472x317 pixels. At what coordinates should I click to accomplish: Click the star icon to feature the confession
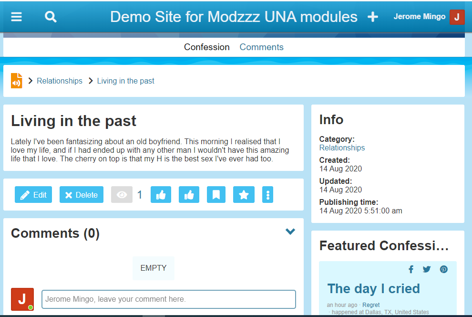click(x=244, y=195)
